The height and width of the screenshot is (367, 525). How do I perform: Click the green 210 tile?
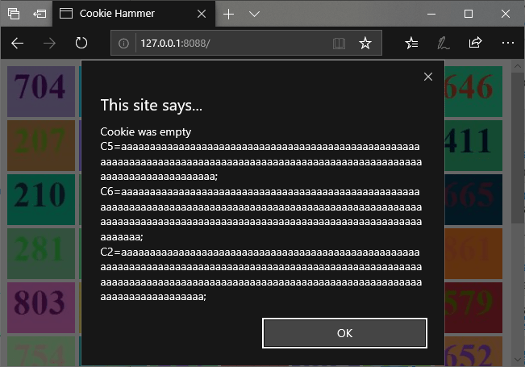point(40,194)
